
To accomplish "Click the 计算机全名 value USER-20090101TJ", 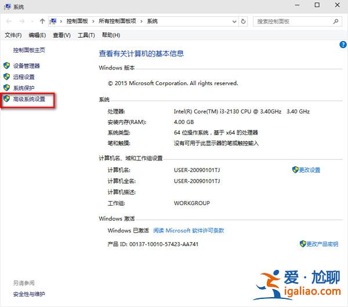I will click(197, 181).
